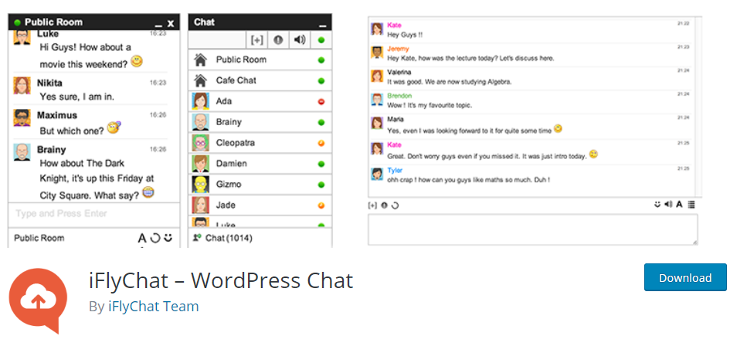Click the grinning emoji after 'What say?'
Screen dimensions: 730x346
148,192
